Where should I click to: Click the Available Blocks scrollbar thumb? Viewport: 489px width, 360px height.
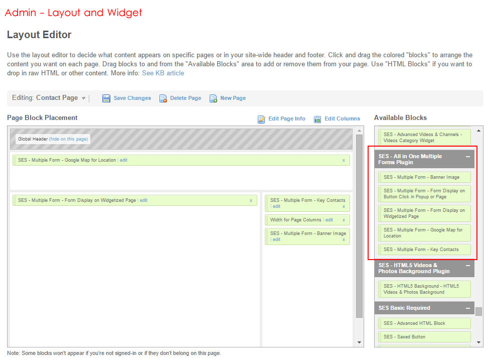tap(478, 311)
